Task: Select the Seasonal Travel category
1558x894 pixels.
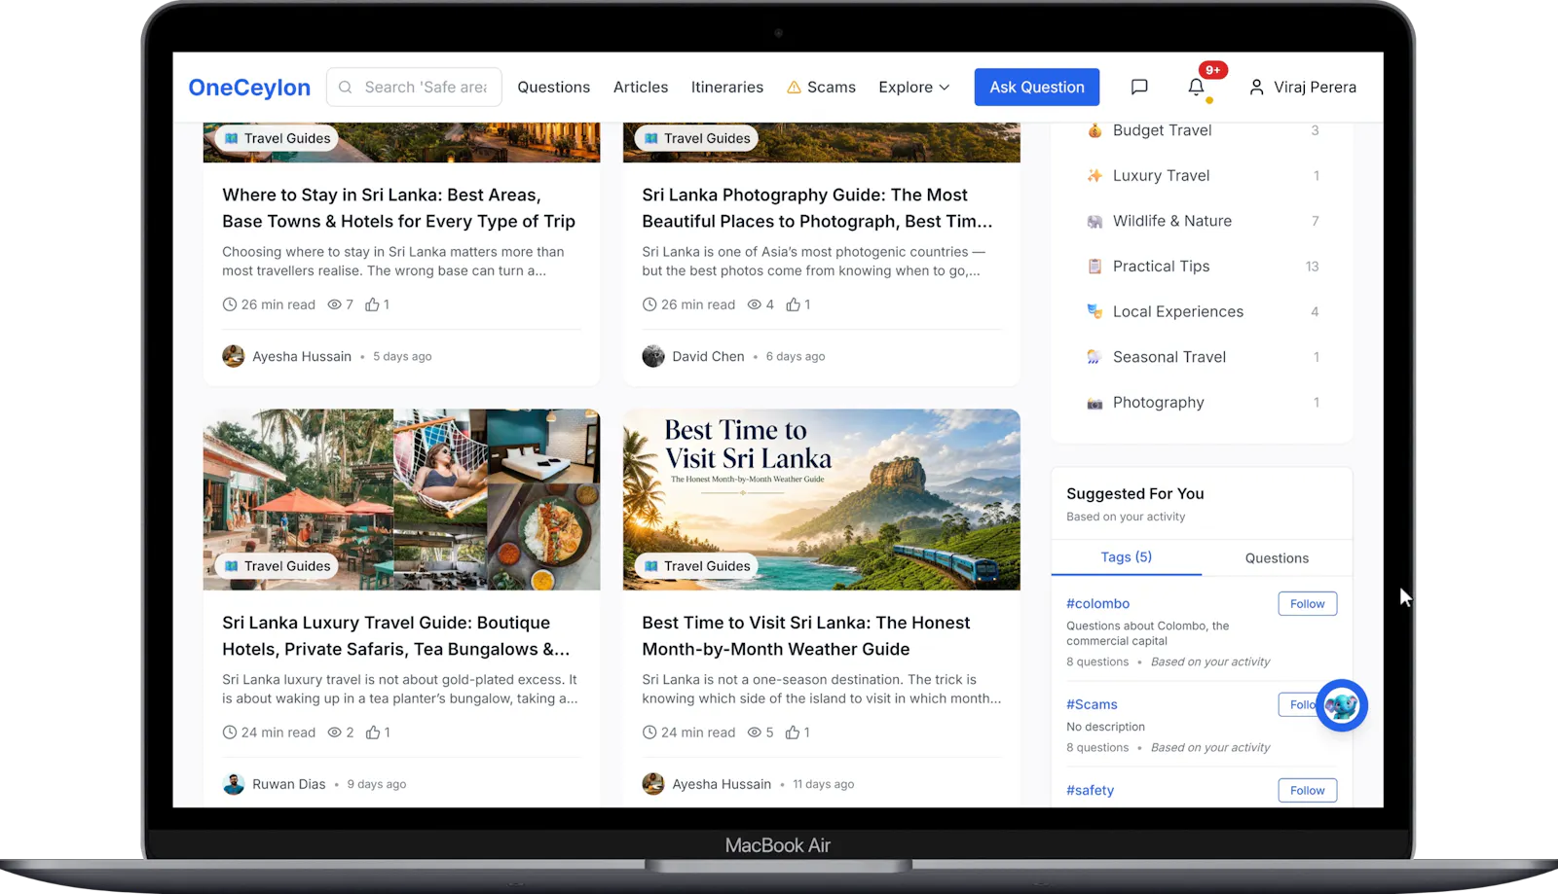Action: point(1202,357)
